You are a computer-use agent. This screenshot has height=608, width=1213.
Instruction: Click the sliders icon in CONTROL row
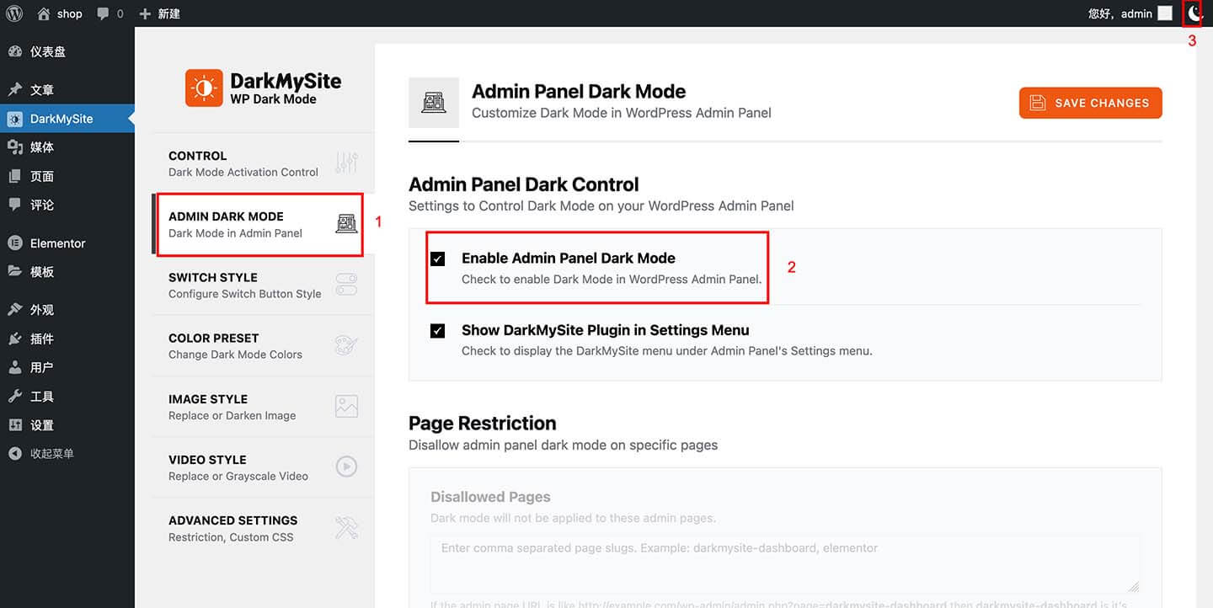coord(346,163)
